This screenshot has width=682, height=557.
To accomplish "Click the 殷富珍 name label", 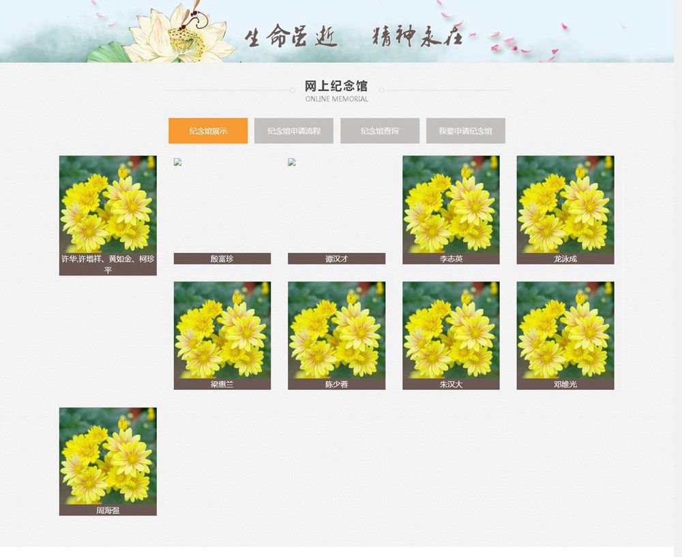I will pos(222,259).
